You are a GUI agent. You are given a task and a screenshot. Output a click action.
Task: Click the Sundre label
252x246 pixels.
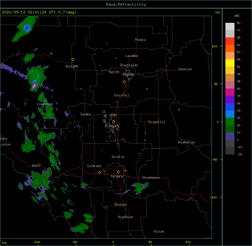click(x=85, y=114)
